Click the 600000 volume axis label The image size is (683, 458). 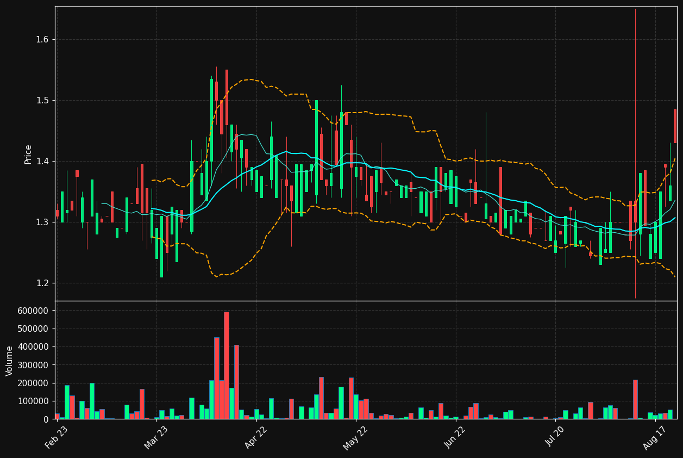click(x=33, y=311)
